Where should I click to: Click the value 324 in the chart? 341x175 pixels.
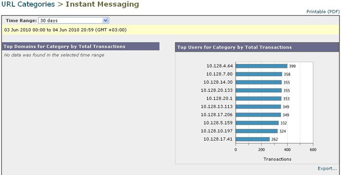283,131
